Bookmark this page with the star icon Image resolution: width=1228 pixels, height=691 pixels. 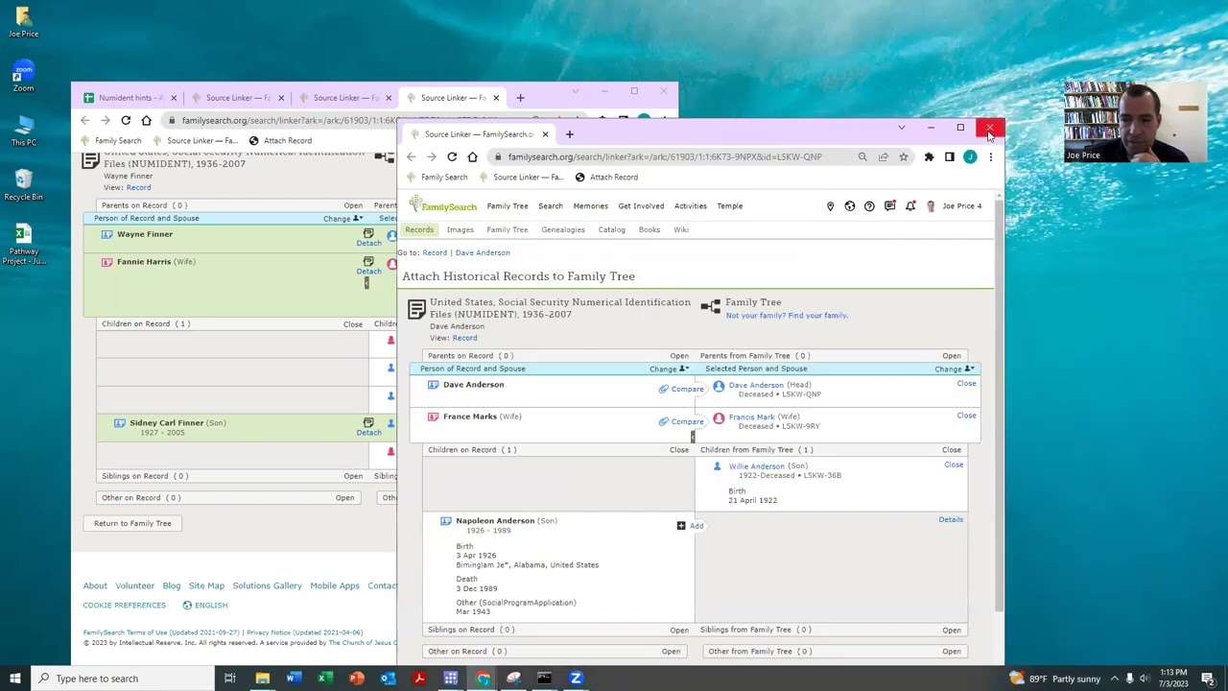(903, 157)
